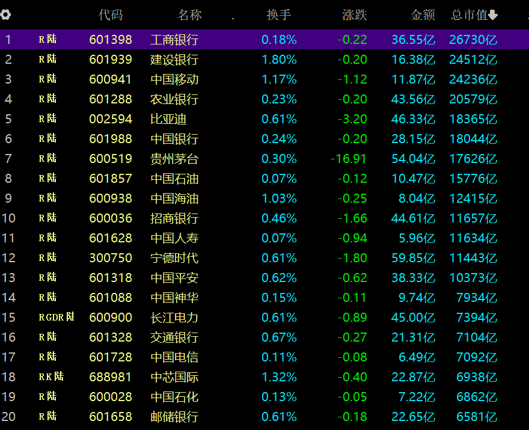
Task: Click stock code 601857
Action: [x=111, y=179]
